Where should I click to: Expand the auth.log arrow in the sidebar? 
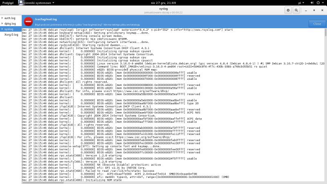click(x=2, y=18)
